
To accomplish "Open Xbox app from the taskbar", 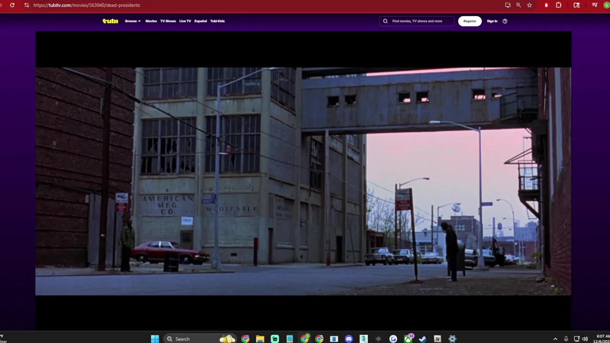I will [408, 339].
